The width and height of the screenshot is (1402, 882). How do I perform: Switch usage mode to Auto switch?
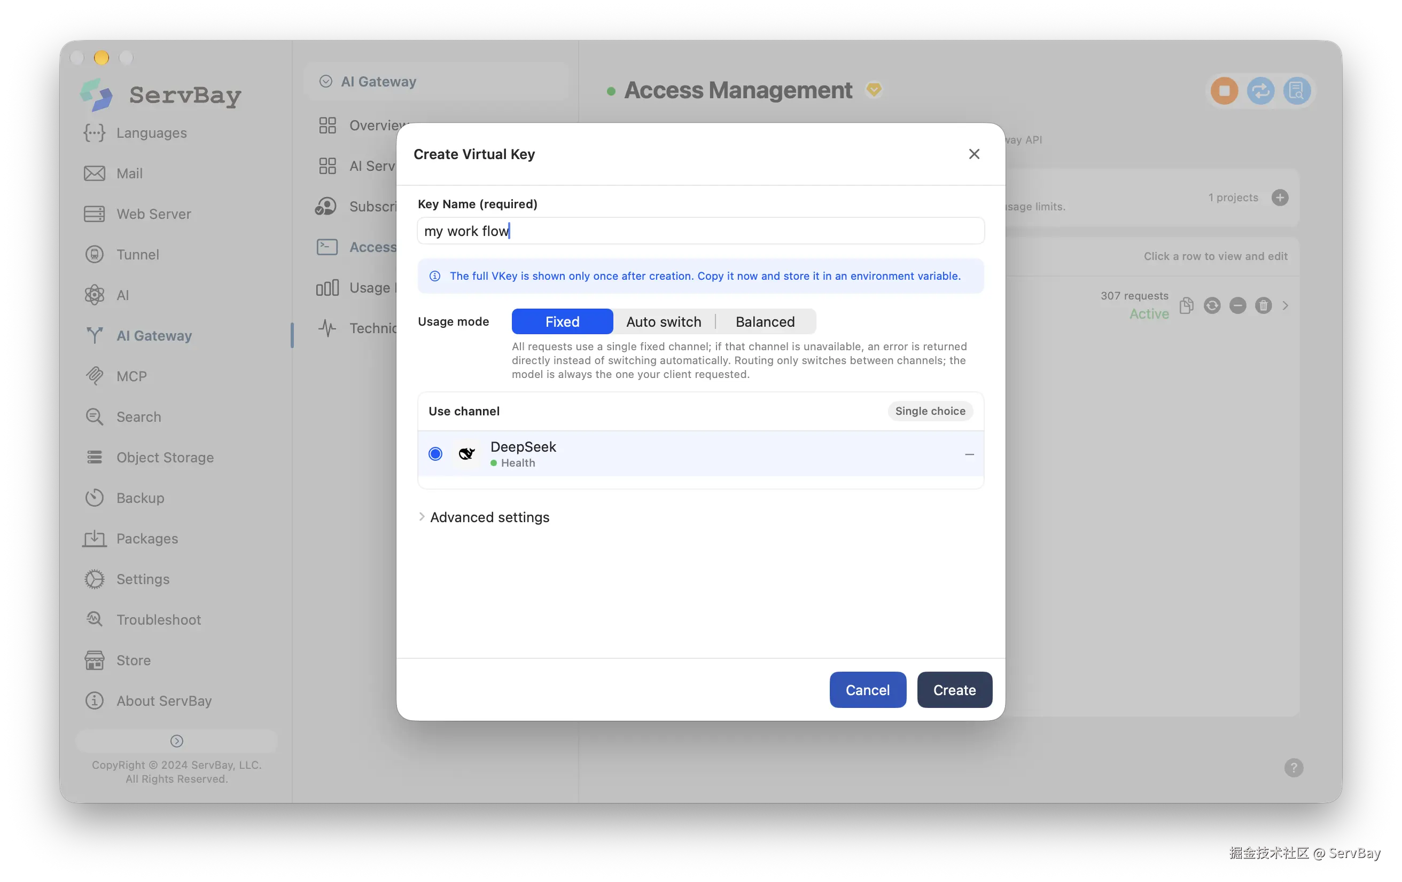point(663,322)
